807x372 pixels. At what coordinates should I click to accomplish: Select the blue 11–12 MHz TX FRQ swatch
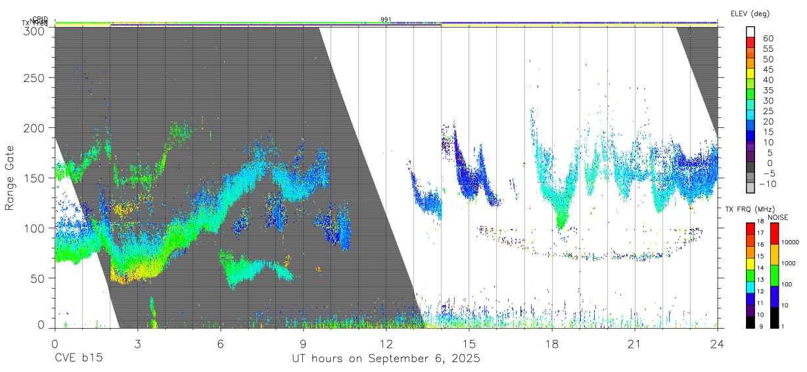click(750, 299)
